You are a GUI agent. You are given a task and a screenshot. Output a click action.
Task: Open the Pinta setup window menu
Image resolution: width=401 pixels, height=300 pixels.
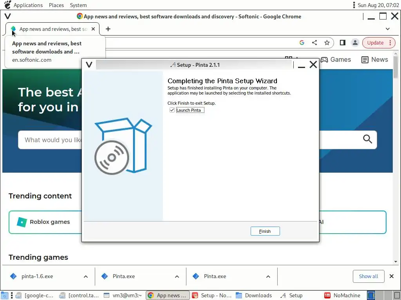coord(89,64)
